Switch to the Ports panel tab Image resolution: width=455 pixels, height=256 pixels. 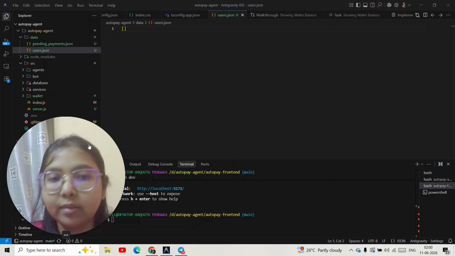[205, 164]
